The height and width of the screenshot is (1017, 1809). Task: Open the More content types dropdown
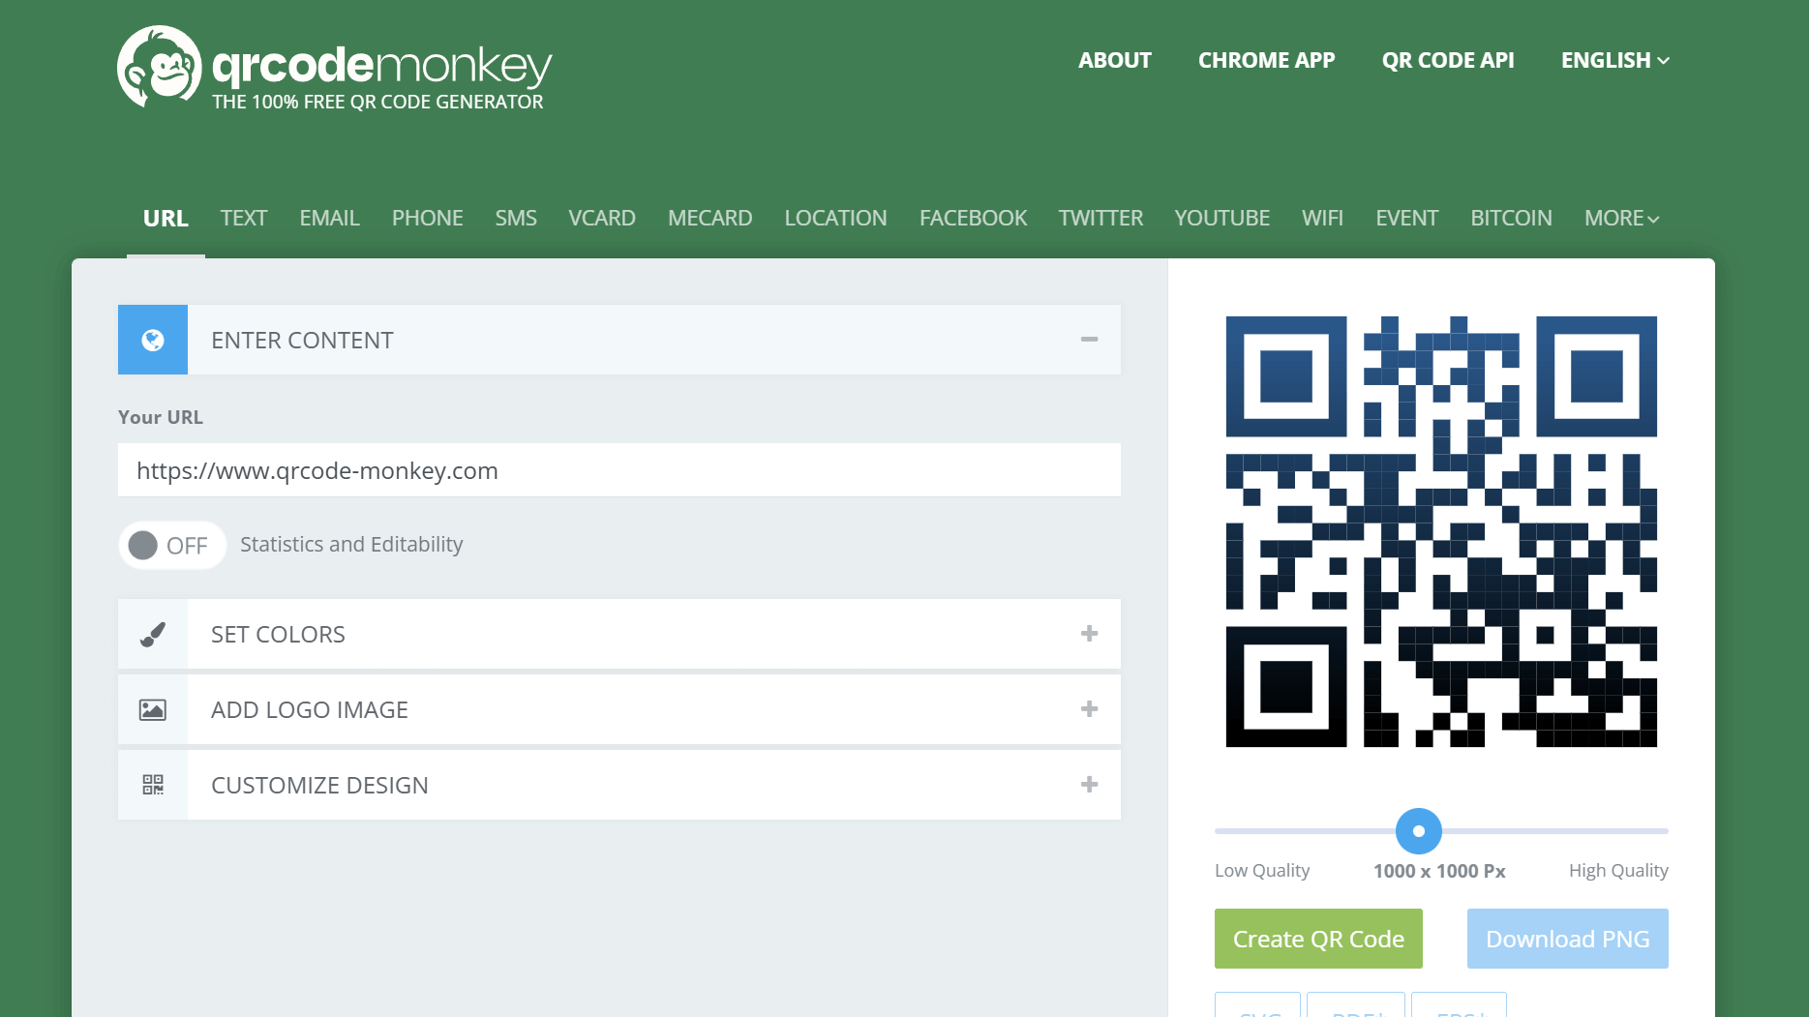(x=1621, y=219)
